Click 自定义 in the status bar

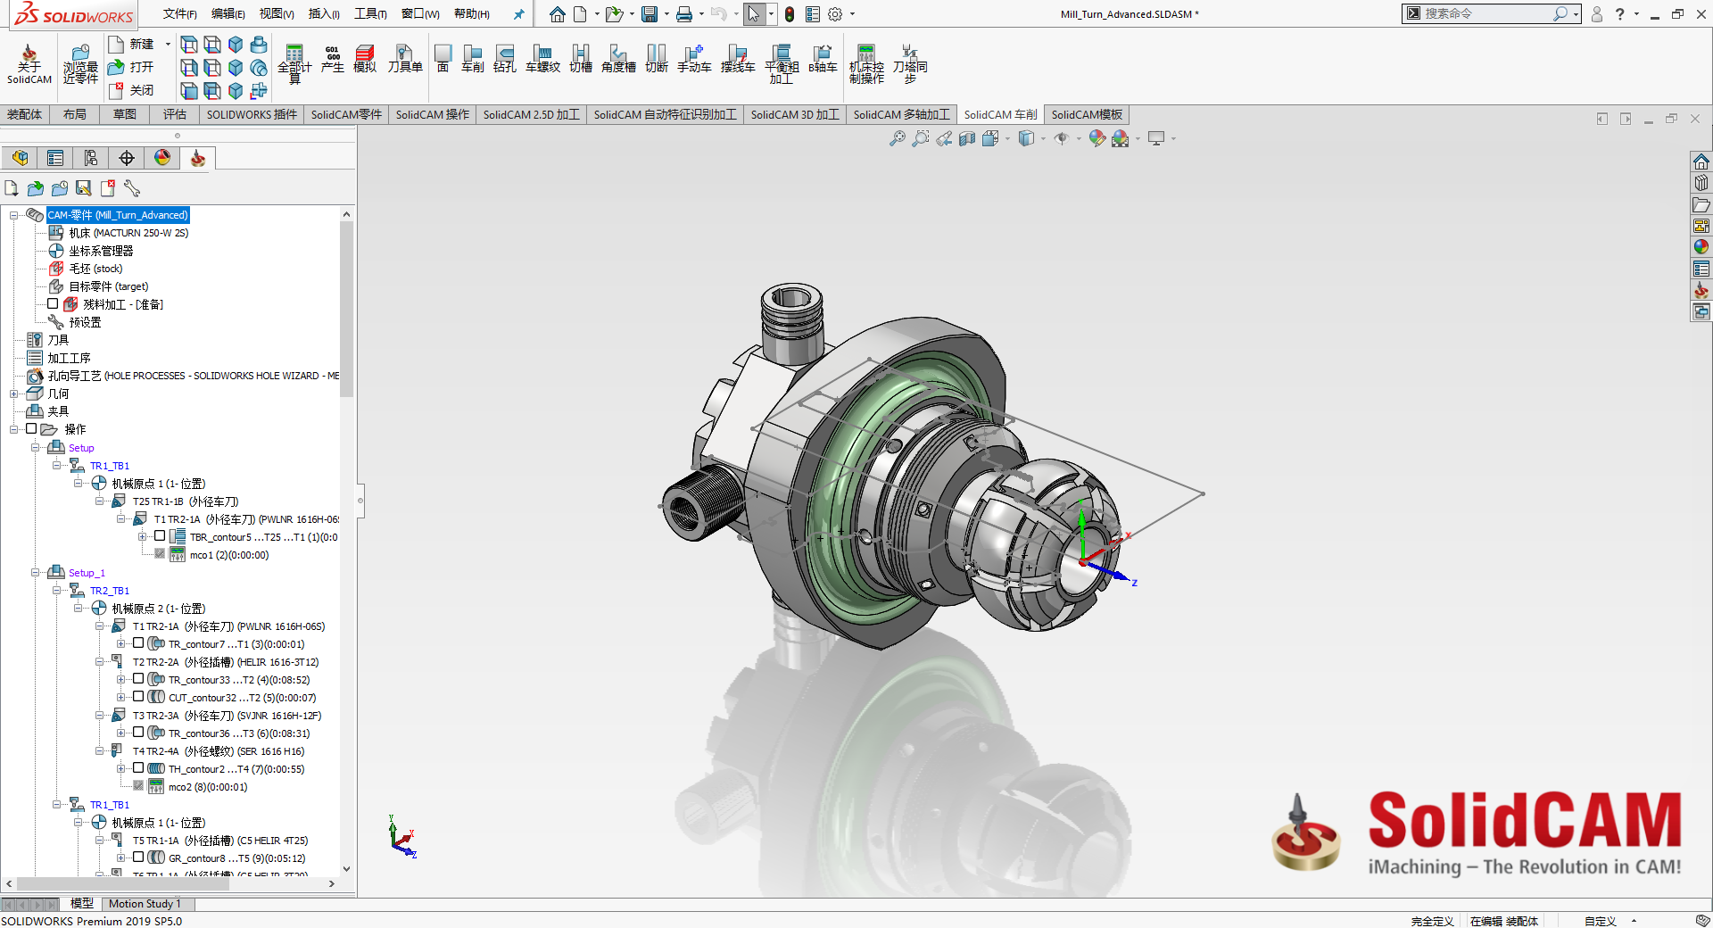[x=1600, y=921]
